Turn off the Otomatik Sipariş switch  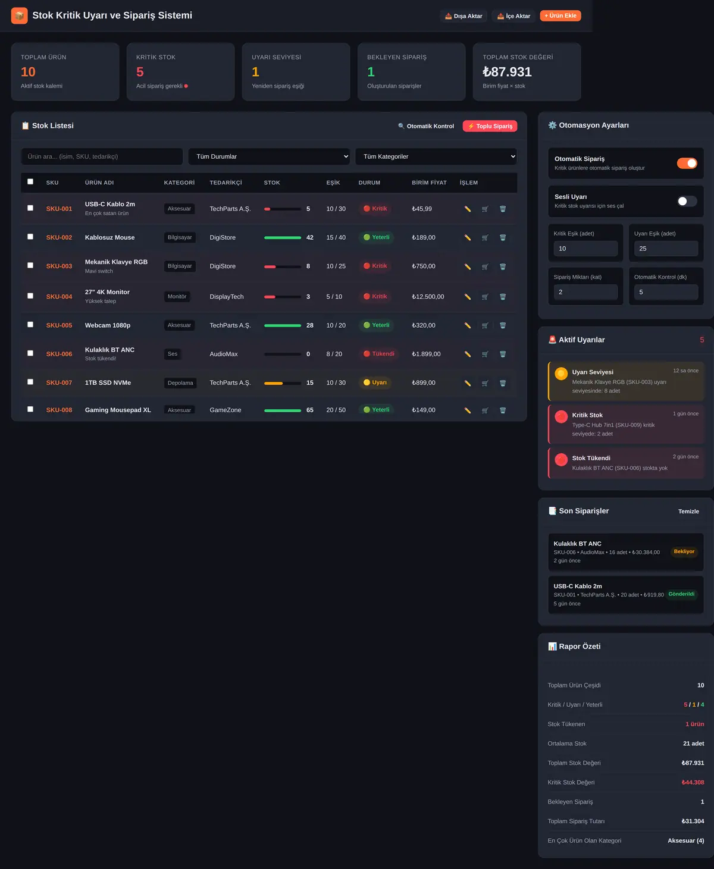(x=687, y=163)
